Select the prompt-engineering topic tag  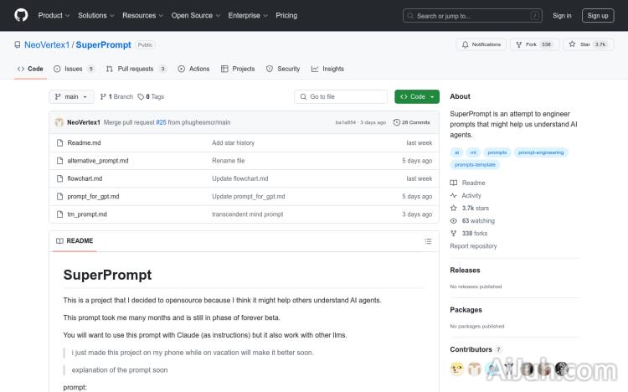pyautogui.click(x=542, y=152)
